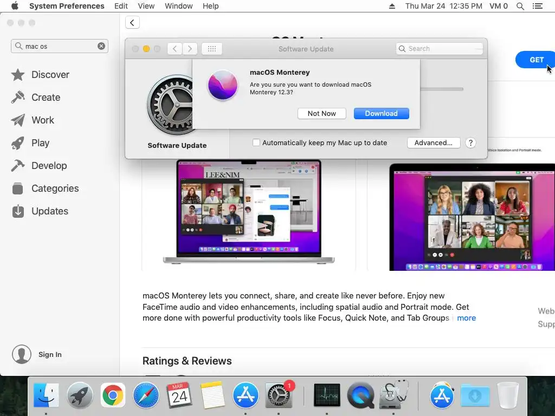Image resolution: width=555 pixels, height=416 pixels.
Task: Open the Apple menu
Action: click(x=15, y=6)
